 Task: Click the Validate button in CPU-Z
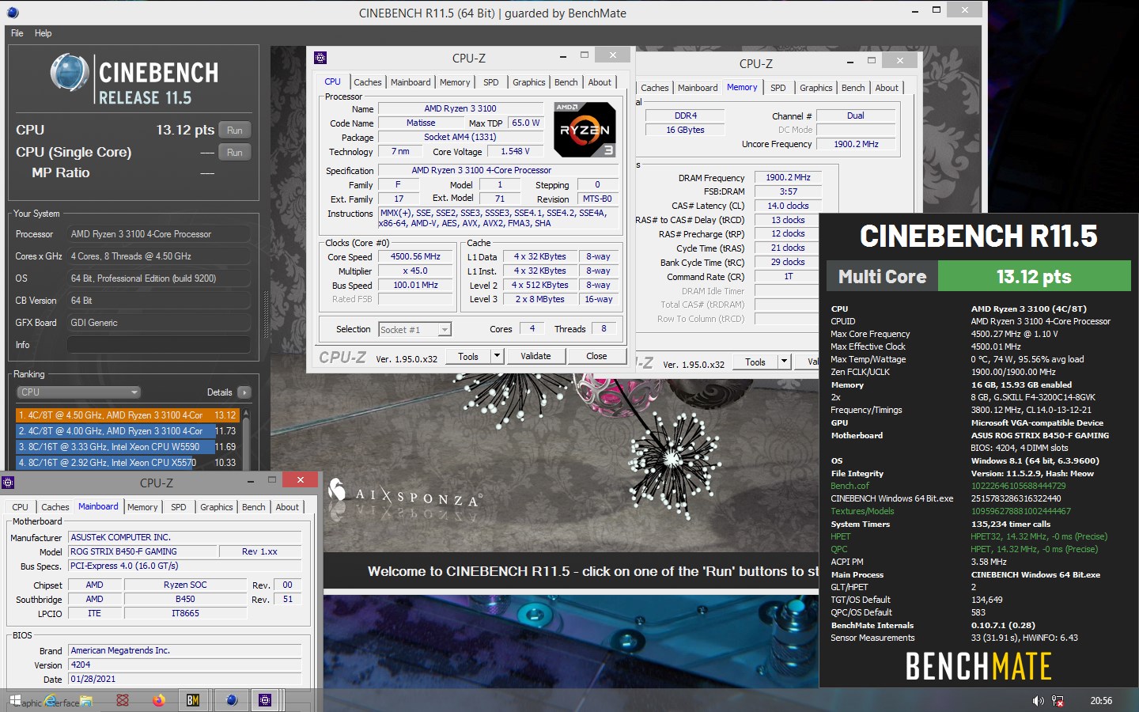(535, 357)
